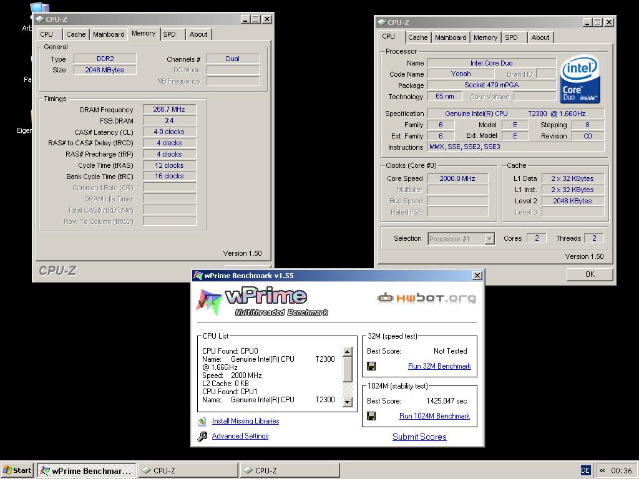Click the system clock 00:36
The height and width of the screenshot is (479, 639).
pyautogui.click(x=621, y=471)
